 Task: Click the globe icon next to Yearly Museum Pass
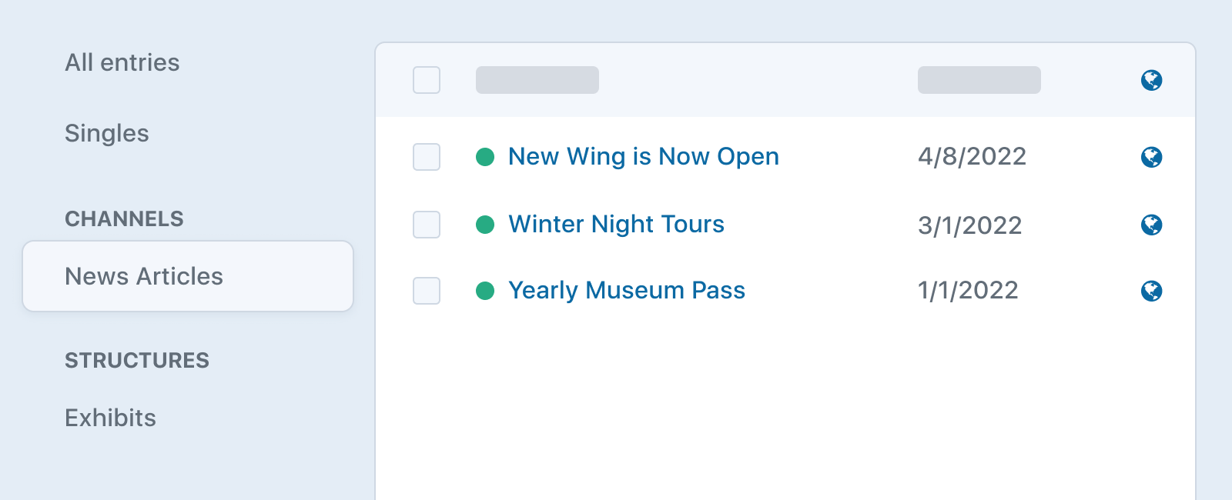1152,292
